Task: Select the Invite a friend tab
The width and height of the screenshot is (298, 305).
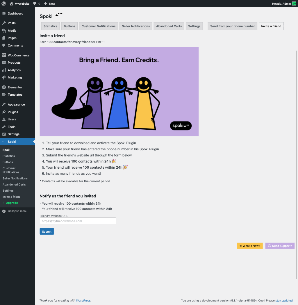Action: click(x=271, y=26)
